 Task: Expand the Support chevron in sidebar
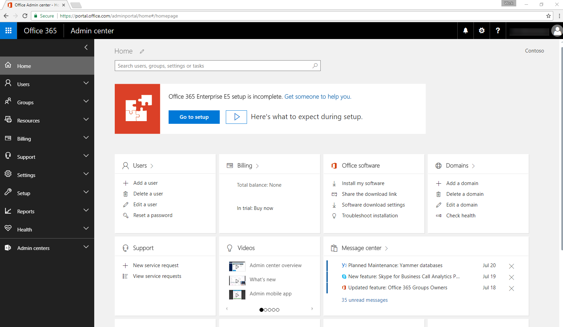pyautogui.click(x=86, y=156)
